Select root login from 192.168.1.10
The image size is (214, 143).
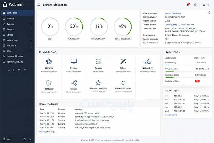(x=187, y=100)
